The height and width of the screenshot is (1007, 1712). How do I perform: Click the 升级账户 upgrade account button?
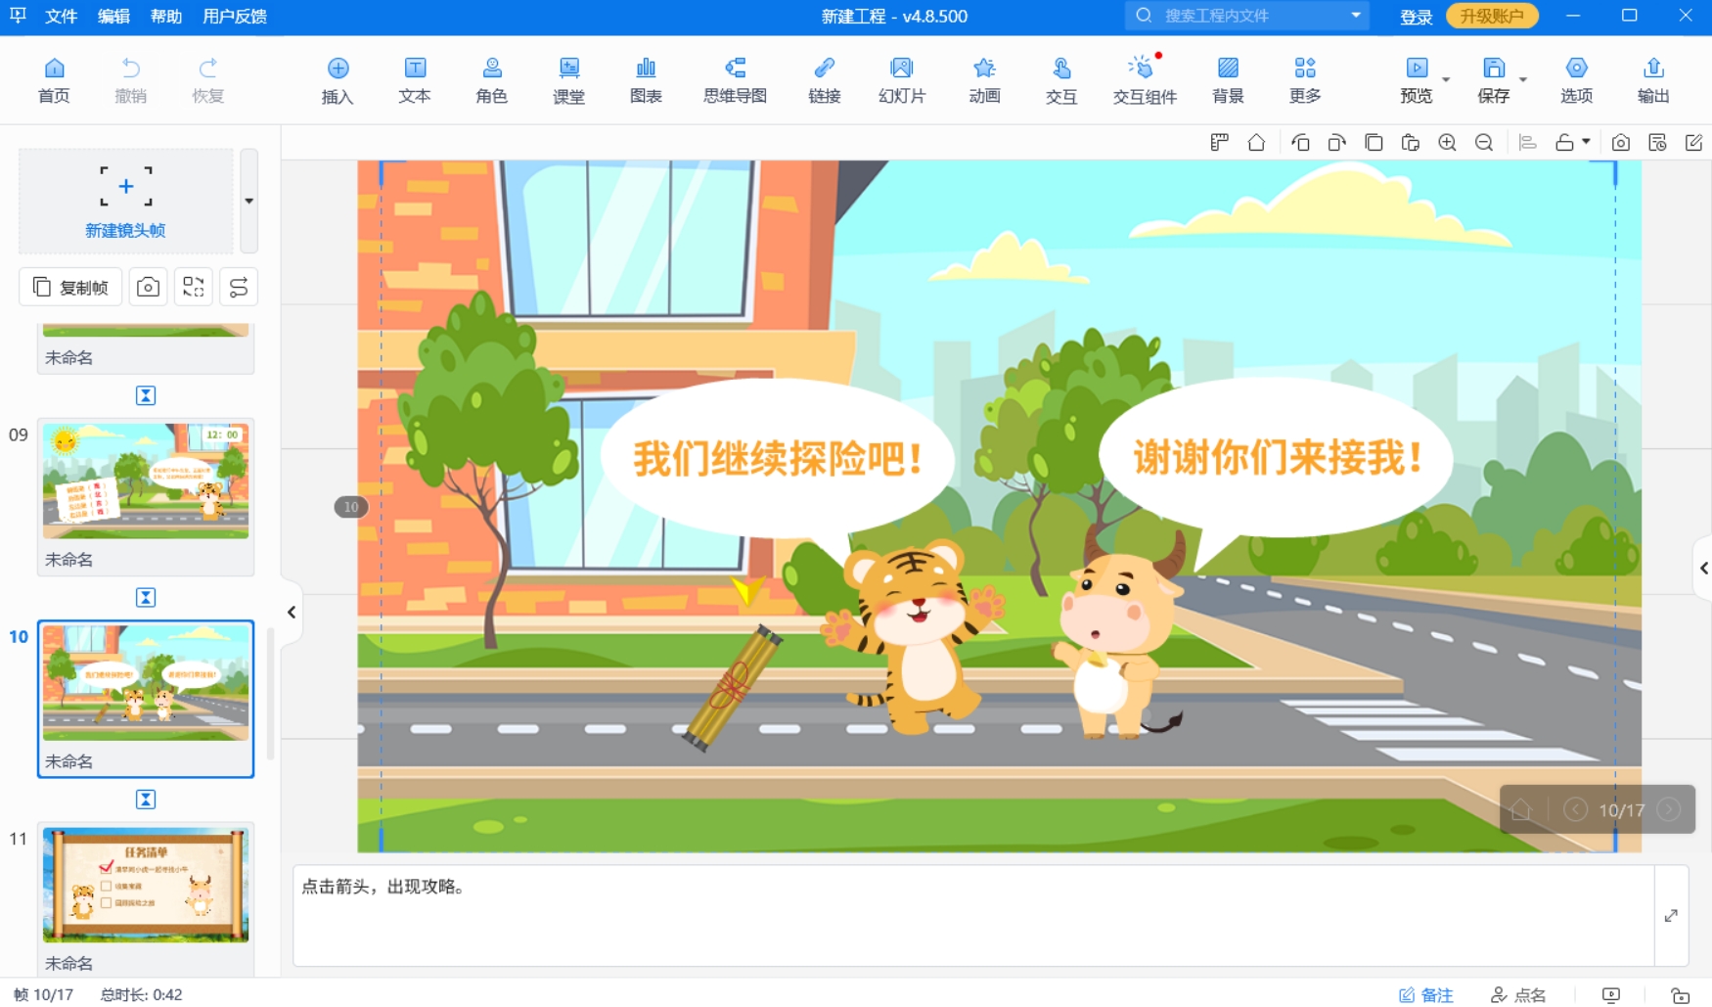(x=1492, y=16)
